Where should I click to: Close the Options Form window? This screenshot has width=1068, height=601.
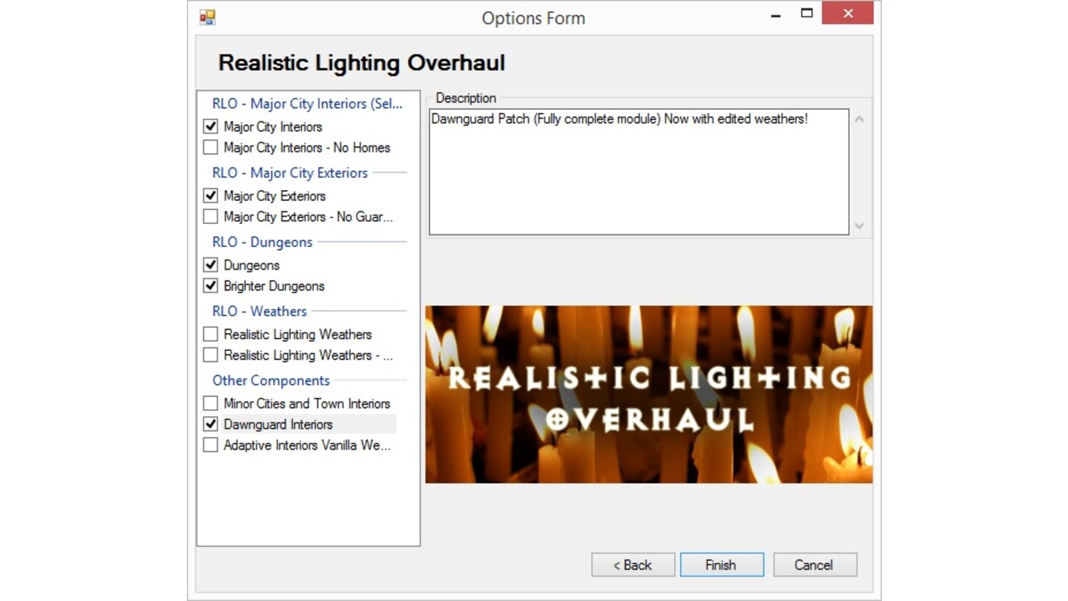coord(848,13)
